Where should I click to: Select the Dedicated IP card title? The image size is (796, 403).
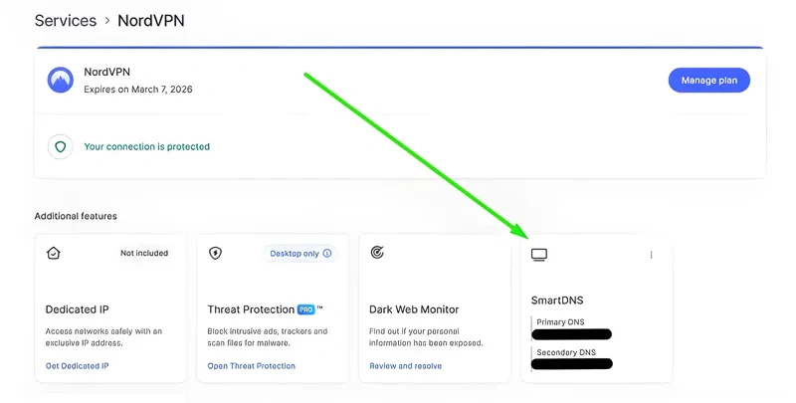(78, 309)
